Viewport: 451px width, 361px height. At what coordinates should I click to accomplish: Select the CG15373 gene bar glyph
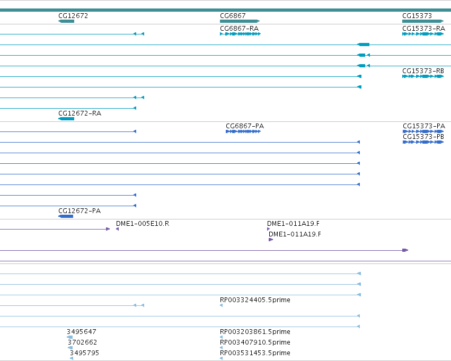click(x=423, y=21)
